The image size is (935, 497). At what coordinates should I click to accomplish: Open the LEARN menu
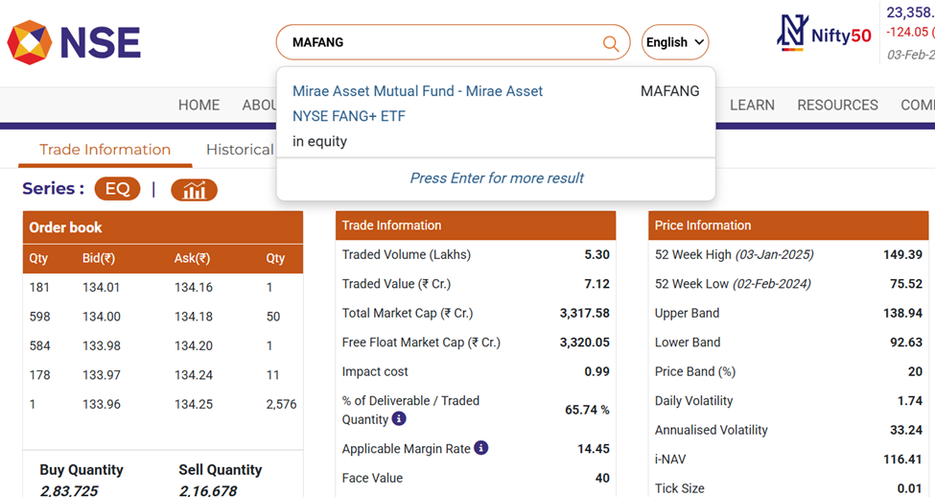[x=752, y=105]
